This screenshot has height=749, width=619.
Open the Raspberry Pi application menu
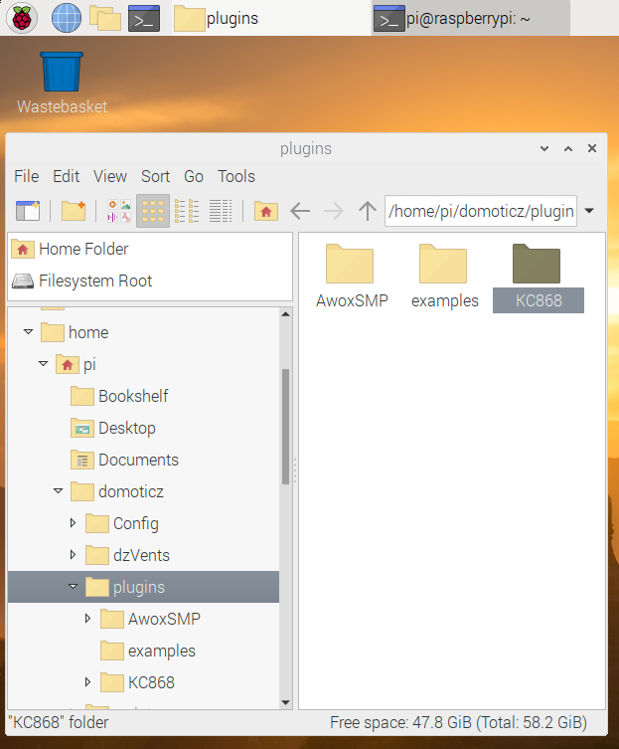tap(22, 17)
